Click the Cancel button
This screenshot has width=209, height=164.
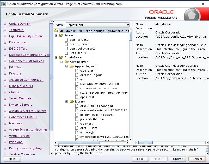click(197, 159)
